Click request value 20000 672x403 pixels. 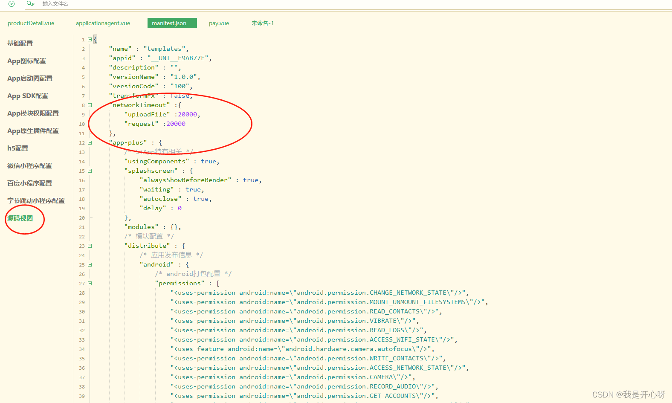click(176, 124)
